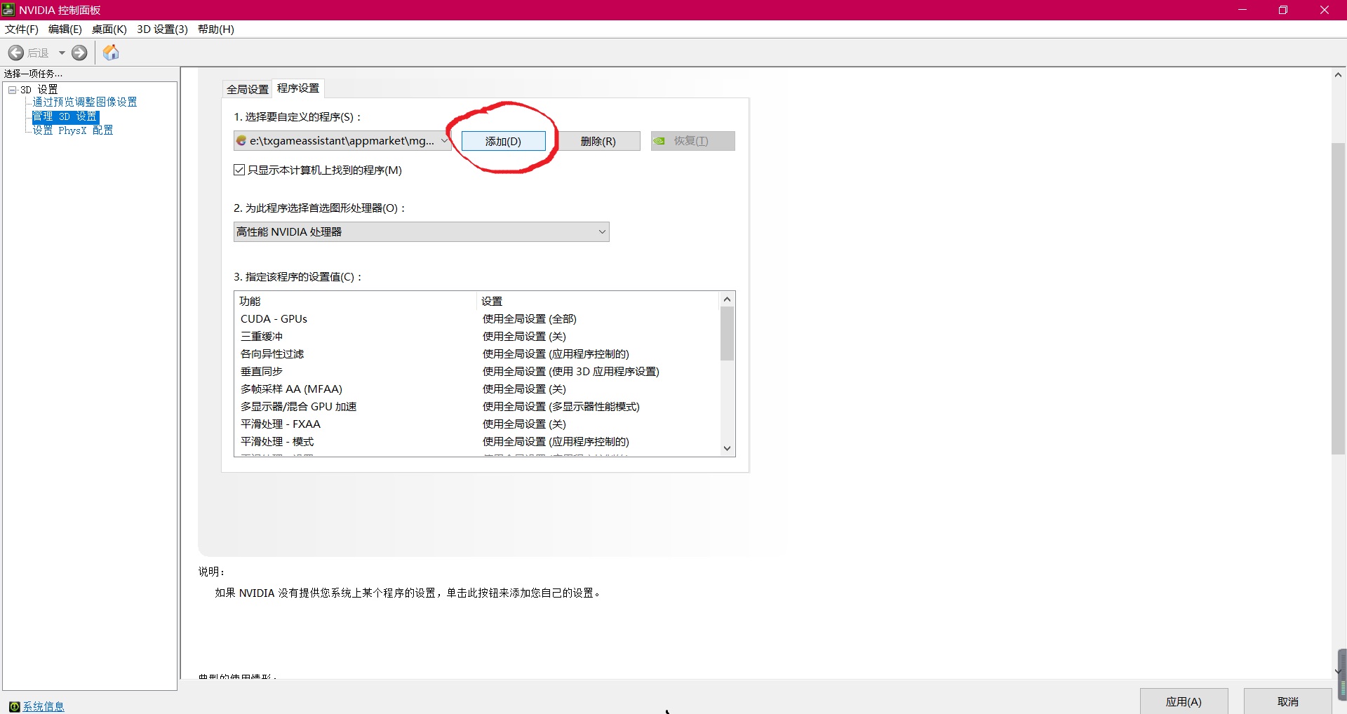Switch to the 程序设置 tab
The image size is (1347, 714).
click(298, 88)
